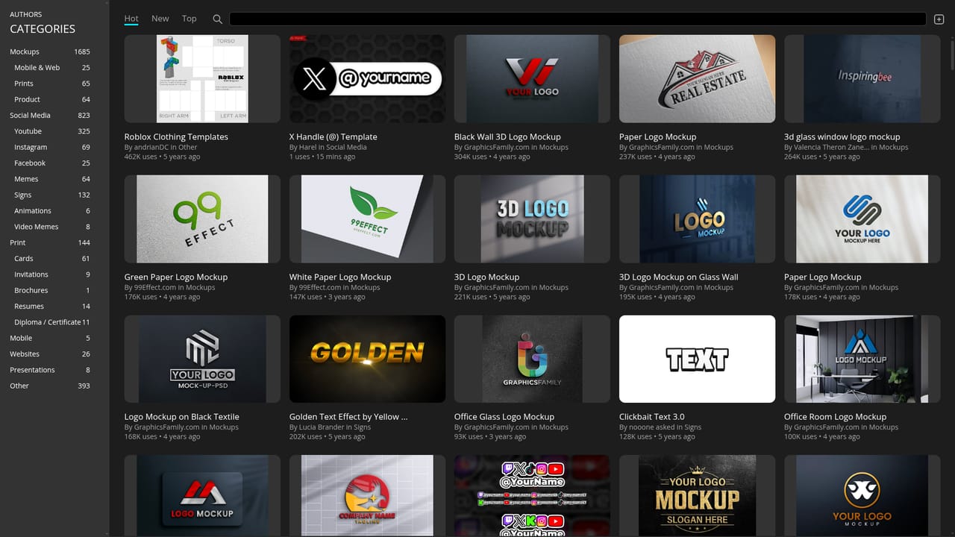Open the Office Glass Logo Mockup thumbnail
This screenshot has height=537, width=955.
(x=532, y=359)
